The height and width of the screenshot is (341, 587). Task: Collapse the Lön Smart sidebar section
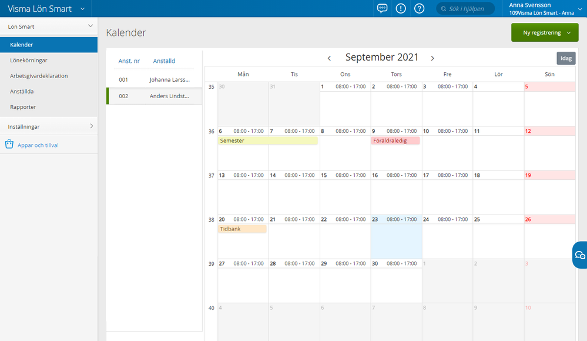tap(90, 26)
